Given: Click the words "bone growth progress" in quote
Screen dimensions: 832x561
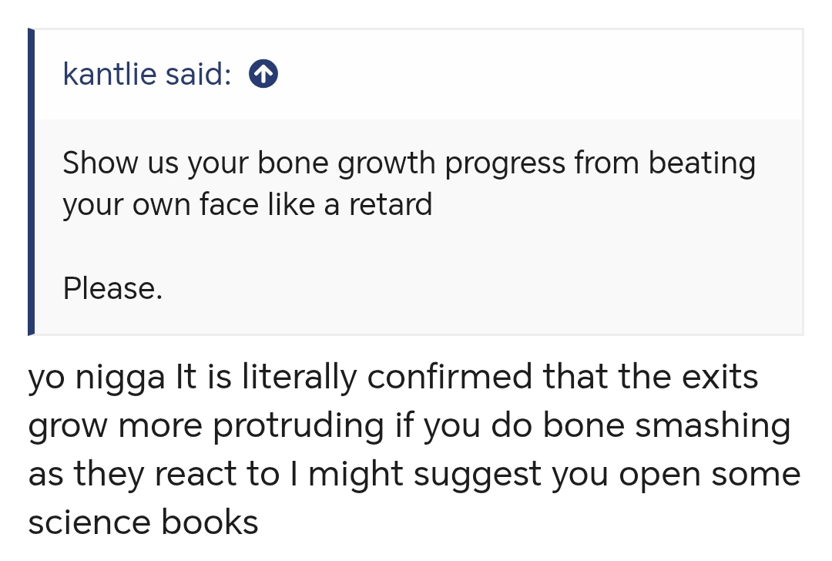Looking at the screenshot, I should coord(411,163).
